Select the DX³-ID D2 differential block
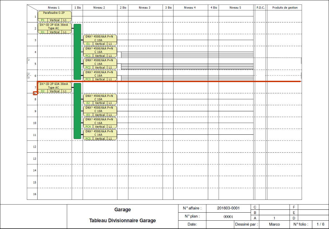The width and height of the screenshot is (329, 229). pyautogui.click(x=55, y=87)
